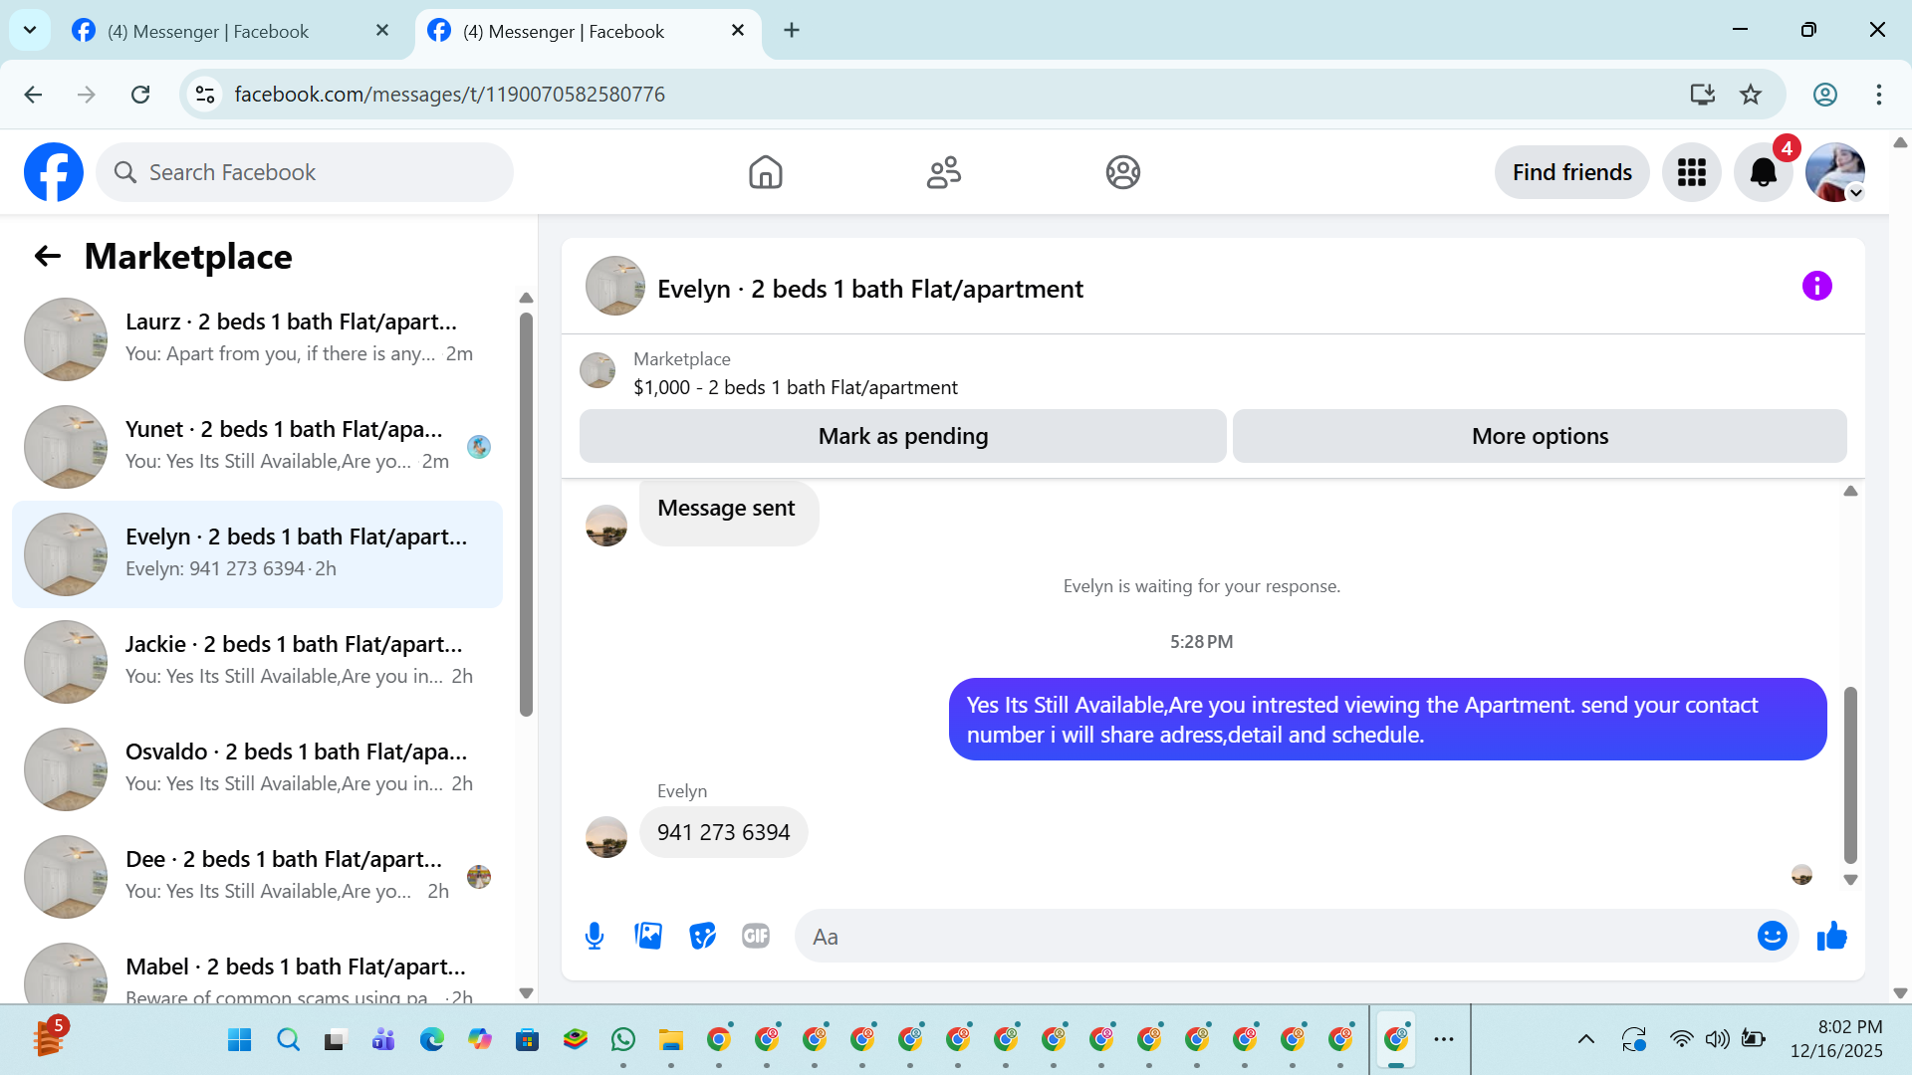
Task: Click More options button
Action: click(x=1540, y=436)
